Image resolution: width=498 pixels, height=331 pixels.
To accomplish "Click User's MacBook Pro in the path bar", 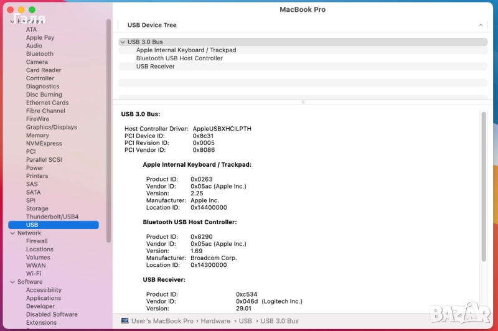I will (x=162, y=321).
